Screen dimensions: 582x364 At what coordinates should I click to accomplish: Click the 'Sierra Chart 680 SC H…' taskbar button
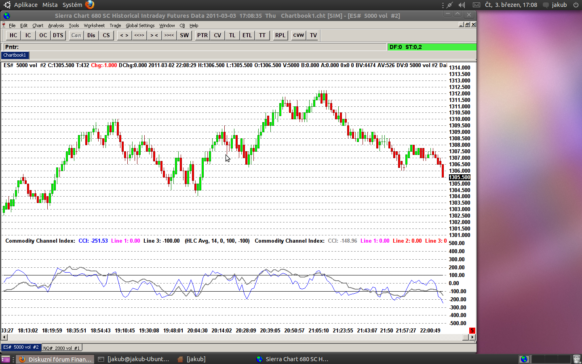[293, 359]
